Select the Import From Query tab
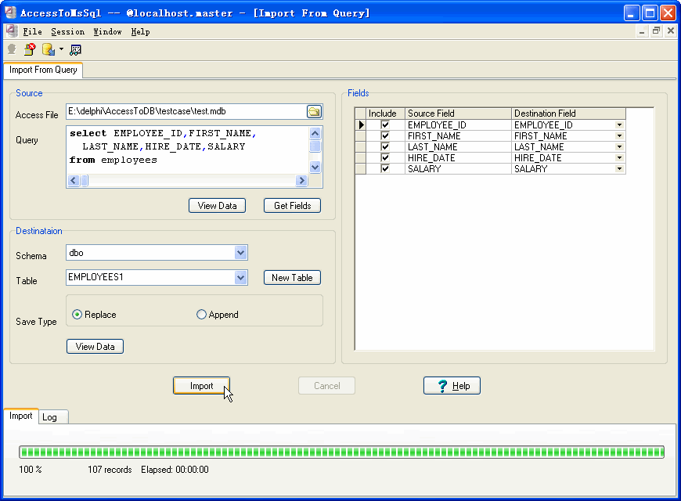 pyautogui.click(x=43, y=70)
